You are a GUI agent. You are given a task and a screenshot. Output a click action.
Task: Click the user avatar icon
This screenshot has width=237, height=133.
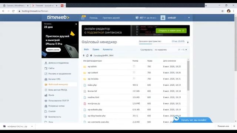(163, 18)
